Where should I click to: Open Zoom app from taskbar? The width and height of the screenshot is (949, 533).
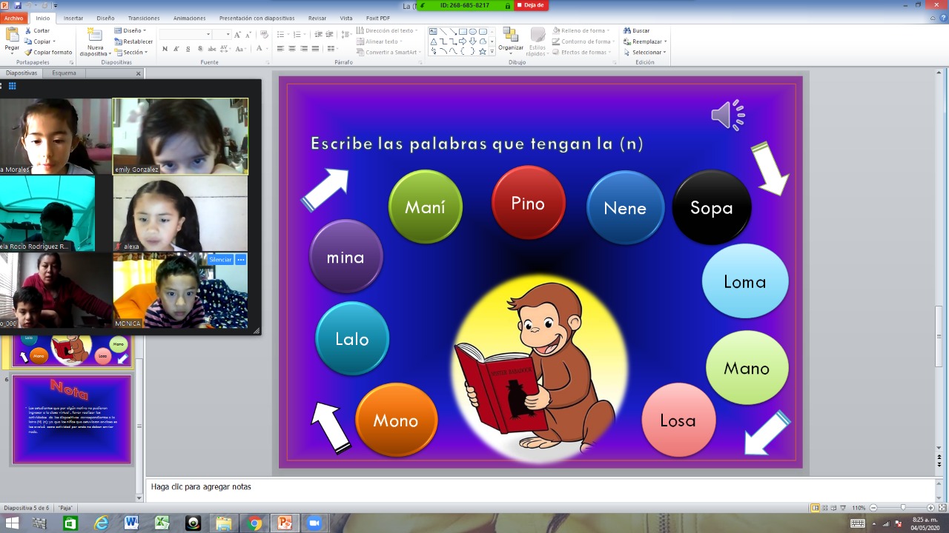click(x=314, y=523)
